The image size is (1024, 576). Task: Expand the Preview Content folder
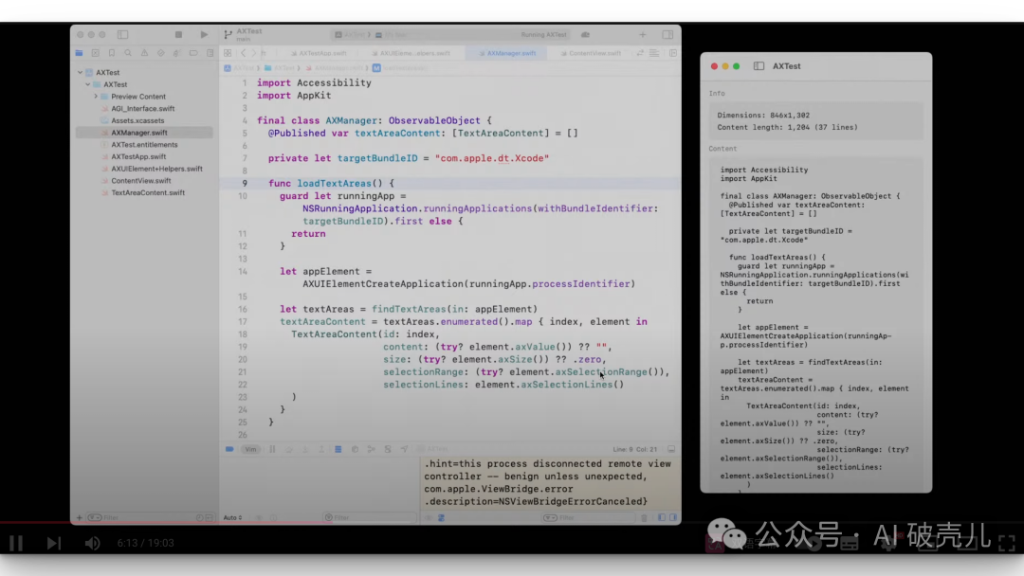coord(96,97)
